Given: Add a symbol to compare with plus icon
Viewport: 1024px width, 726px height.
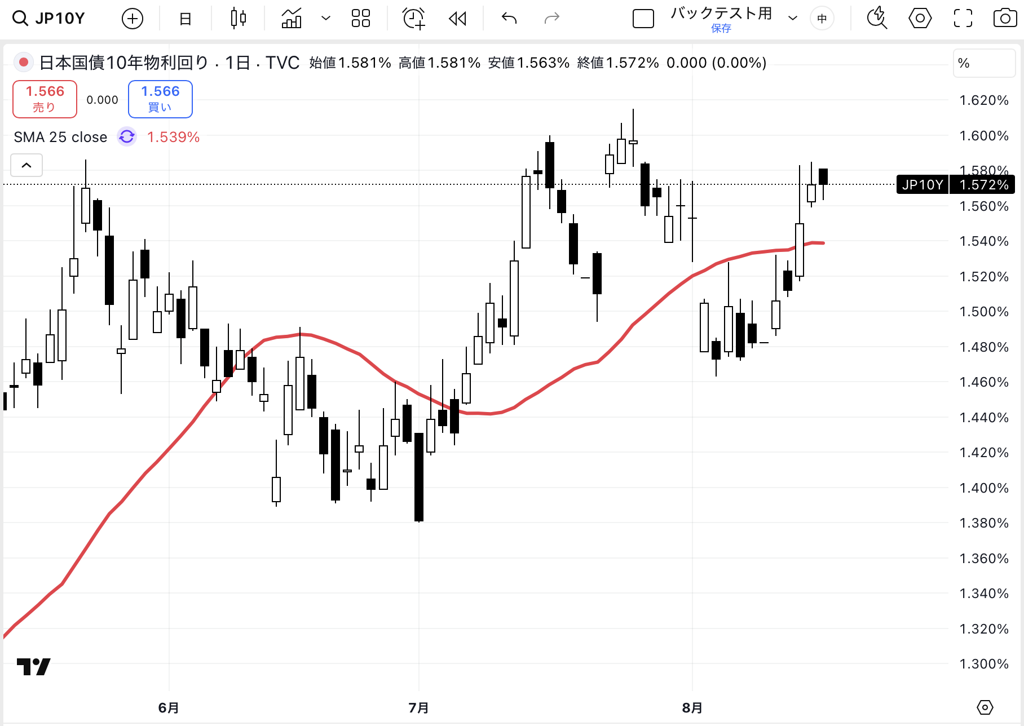Looking at the screenshot, I should click(133, 19).
